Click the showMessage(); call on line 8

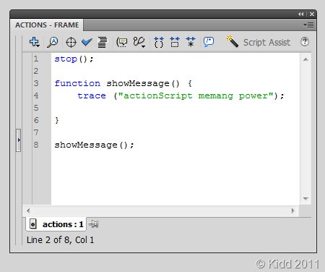pos(94,145)
